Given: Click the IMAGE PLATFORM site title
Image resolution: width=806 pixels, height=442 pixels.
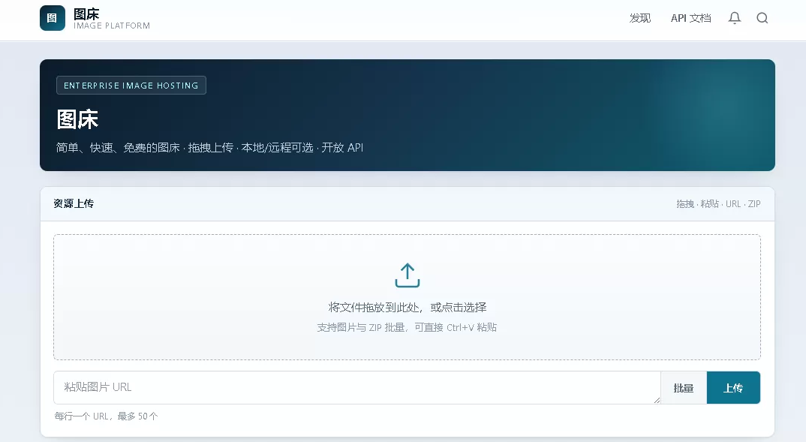Looking at the screenshot, I should coord(112,26).
